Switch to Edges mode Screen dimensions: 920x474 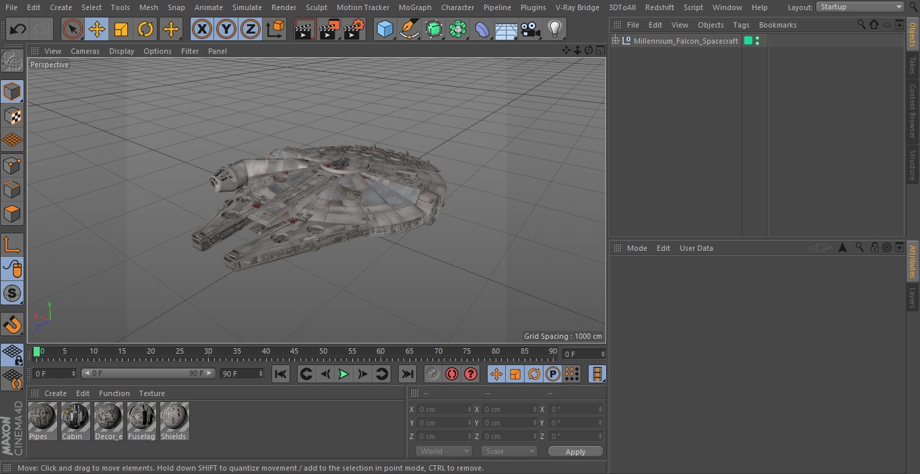(12, 189)
